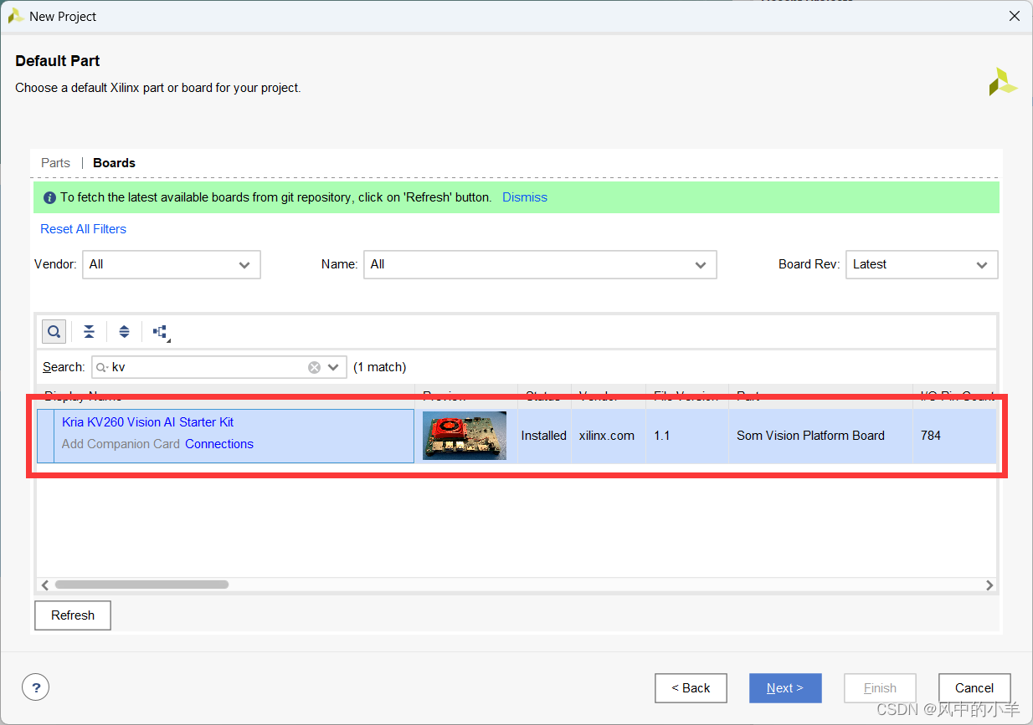Switch to the Parts tab
This screenshot has height=725, width=1033.
click(x=55, y=163)
